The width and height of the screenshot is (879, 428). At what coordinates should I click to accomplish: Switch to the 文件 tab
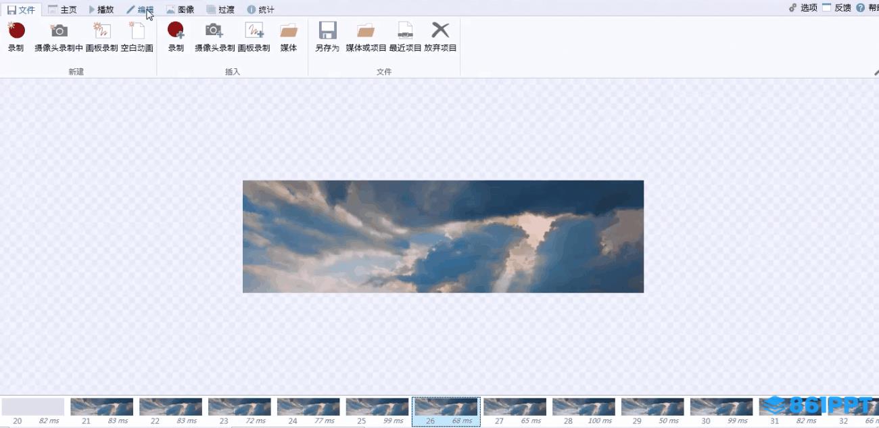(21, 9)
